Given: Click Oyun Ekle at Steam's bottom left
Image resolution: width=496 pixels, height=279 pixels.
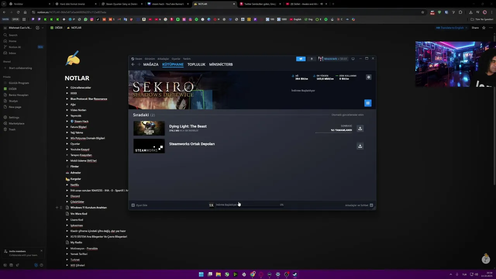Looking at the screenshot, I should click(139, 205).
